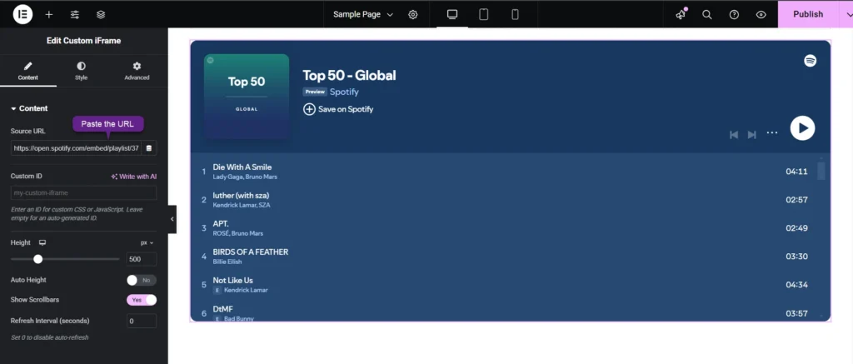Screen dimensions: 853x364
Task: Skip to previous track in Spotify player
Action: (x=734, y=134)
